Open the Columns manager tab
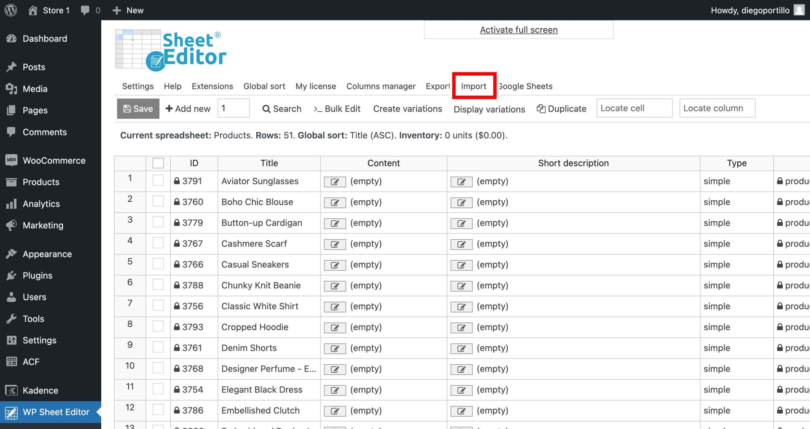Screen dimensions: 810x429 (380, 86)
